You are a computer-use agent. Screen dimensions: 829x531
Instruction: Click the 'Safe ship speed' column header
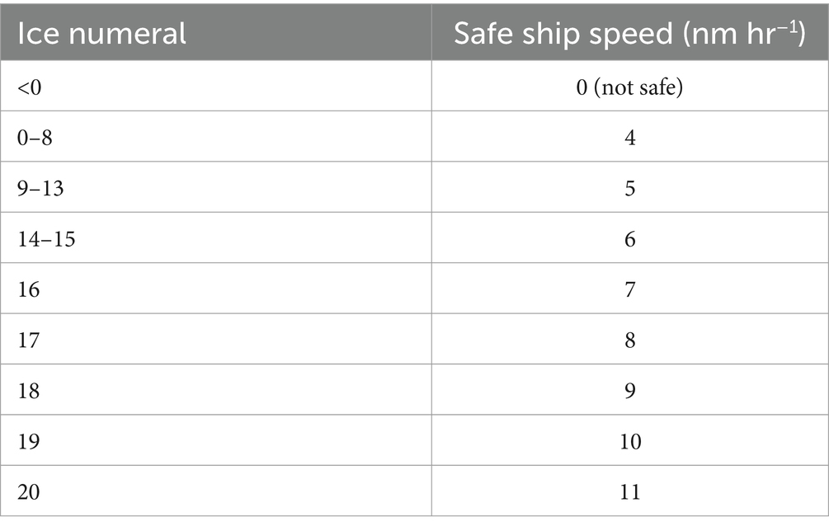(x=630, y=32)
